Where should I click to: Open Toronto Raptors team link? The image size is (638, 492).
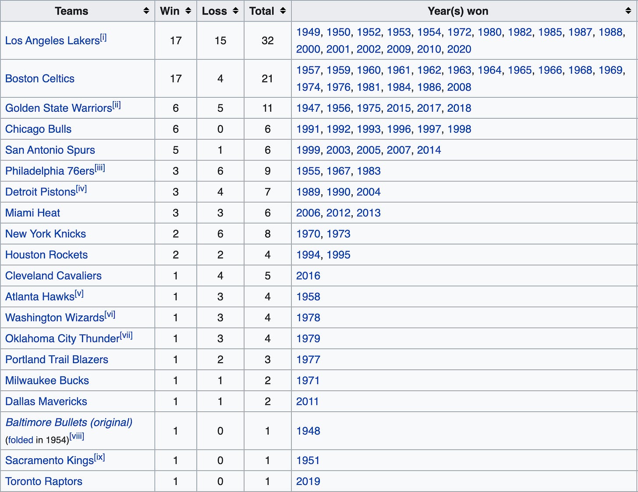coord(44,482)
